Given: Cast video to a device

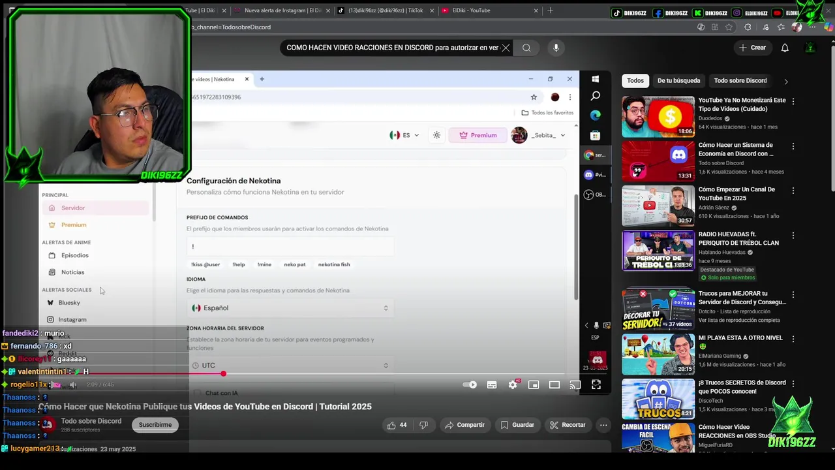Looking at the screenshot, I should pyautogui.click(x=575, y=385).
